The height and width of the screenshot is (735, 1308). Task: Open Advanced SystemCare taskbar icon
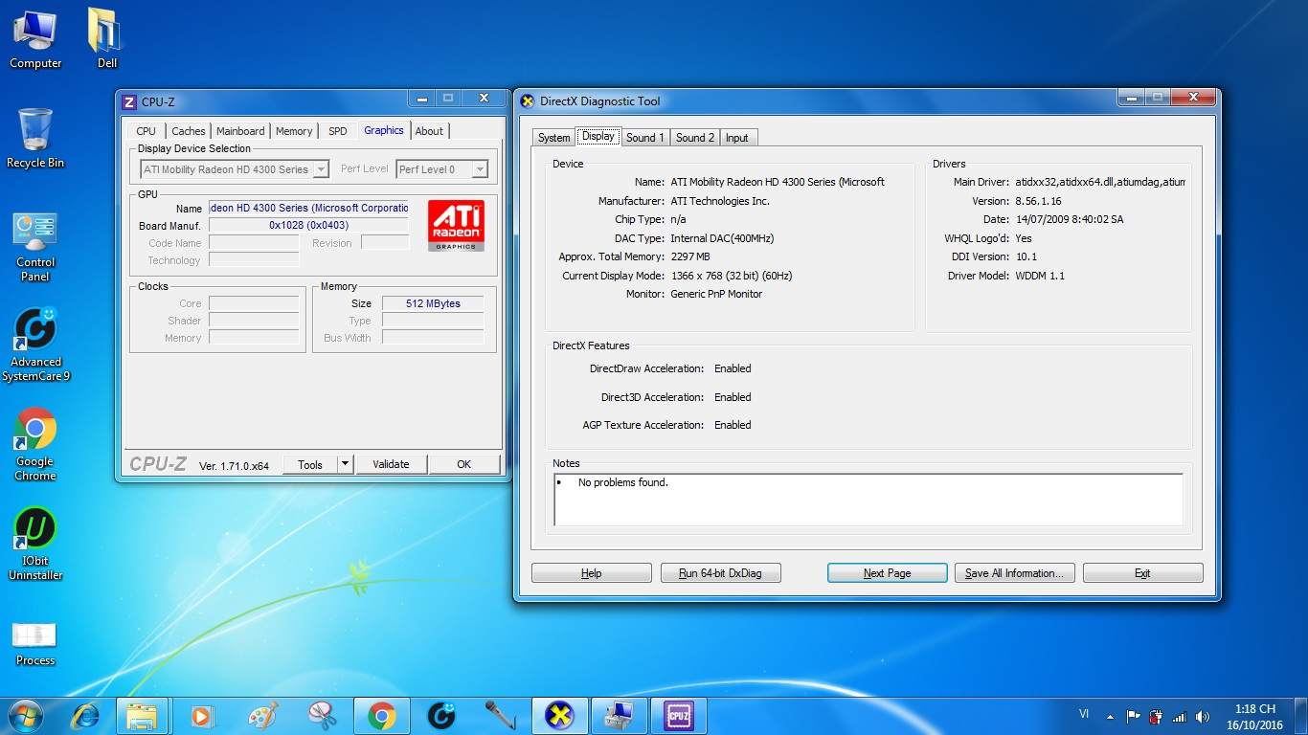click(440, 716)
